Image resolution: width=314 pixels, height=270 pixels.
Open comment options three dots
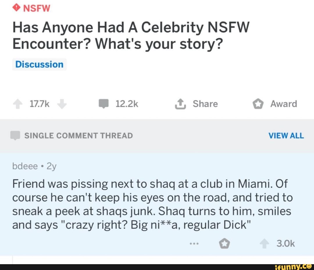193,244
